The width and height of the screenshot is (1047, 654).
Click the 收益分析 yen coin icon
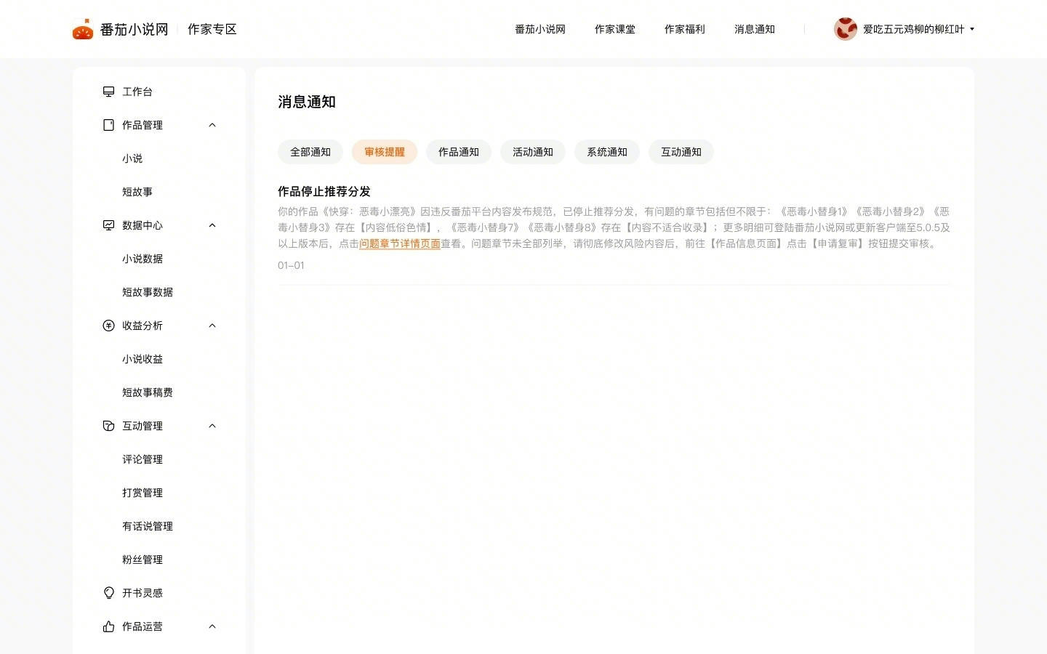[108, 326]
